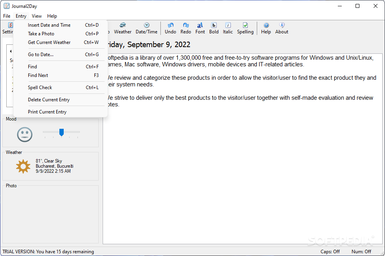Close the open Entry menu

(21, 16)
